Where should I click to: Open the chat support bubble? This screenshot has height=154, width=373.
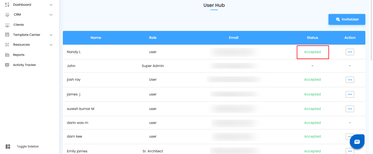coord(357,142)
